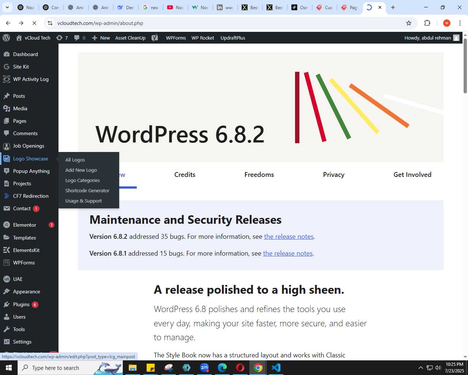The width and height of the screenshot is (468, 375).
Task: Open the comments bubble icon in admin bar
Action: coord(80,38)
